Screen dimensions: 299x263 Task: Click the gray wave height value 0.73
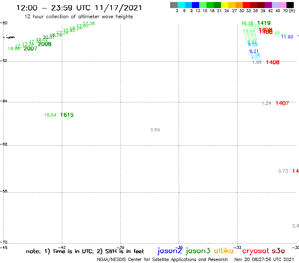coord(283,171)
